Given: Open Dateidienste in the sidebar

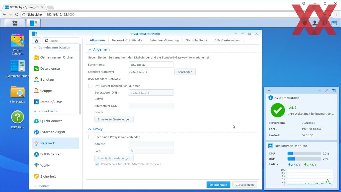Looking at the screenshot, I should pos(55,69).
